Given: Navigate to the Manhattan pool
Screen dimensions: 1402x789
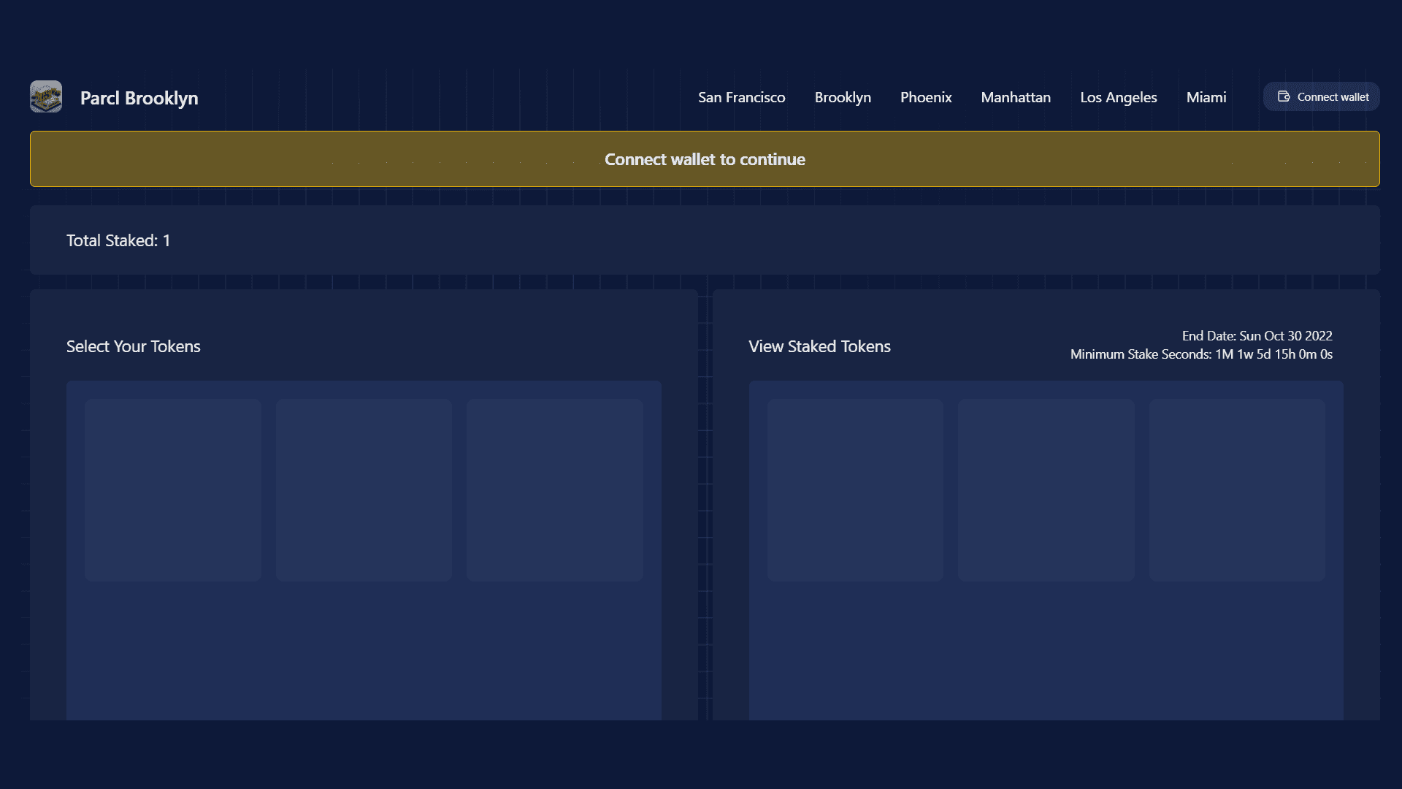Looking at the screenshot, I should pyautogui.click(x=1015, y=97).
